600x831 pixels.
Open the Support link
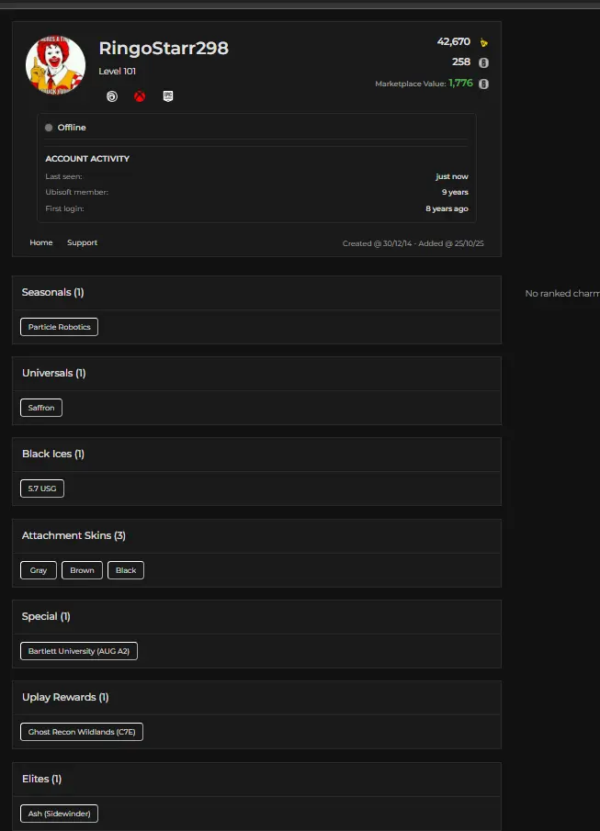point(82,242)
